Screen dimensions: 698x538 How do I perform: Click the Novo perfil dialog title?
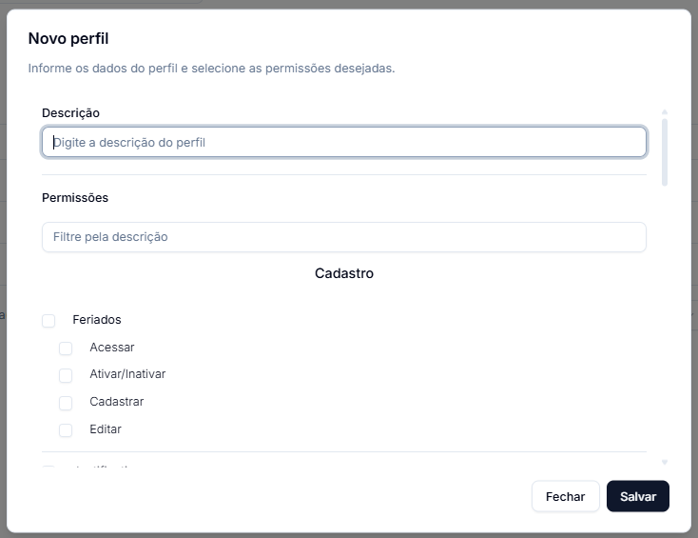coord(68,38)
